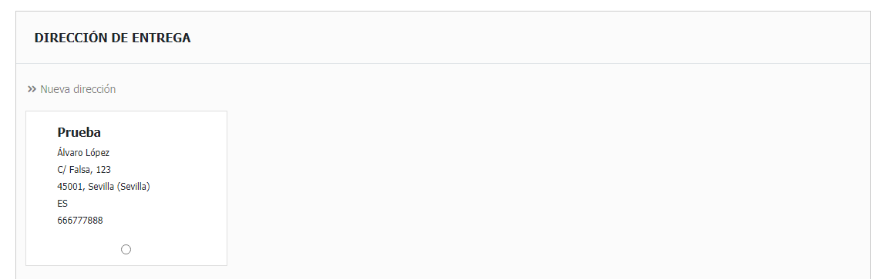Click the city name Sevilla after the postal code
This screenshot has height=279, width=888.
(101, 186)
